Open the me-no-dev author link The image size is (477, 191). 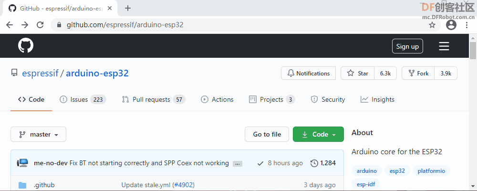(x=51, y=163)
